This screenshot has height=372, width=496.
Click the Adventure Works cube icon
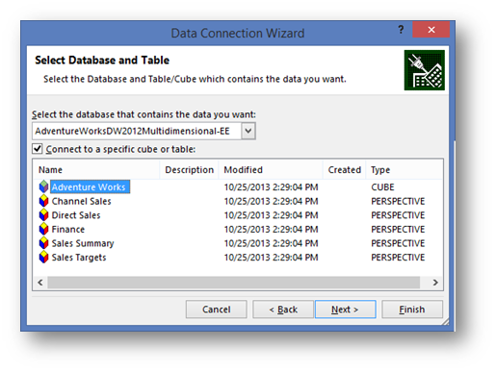[x=43, y=186]
